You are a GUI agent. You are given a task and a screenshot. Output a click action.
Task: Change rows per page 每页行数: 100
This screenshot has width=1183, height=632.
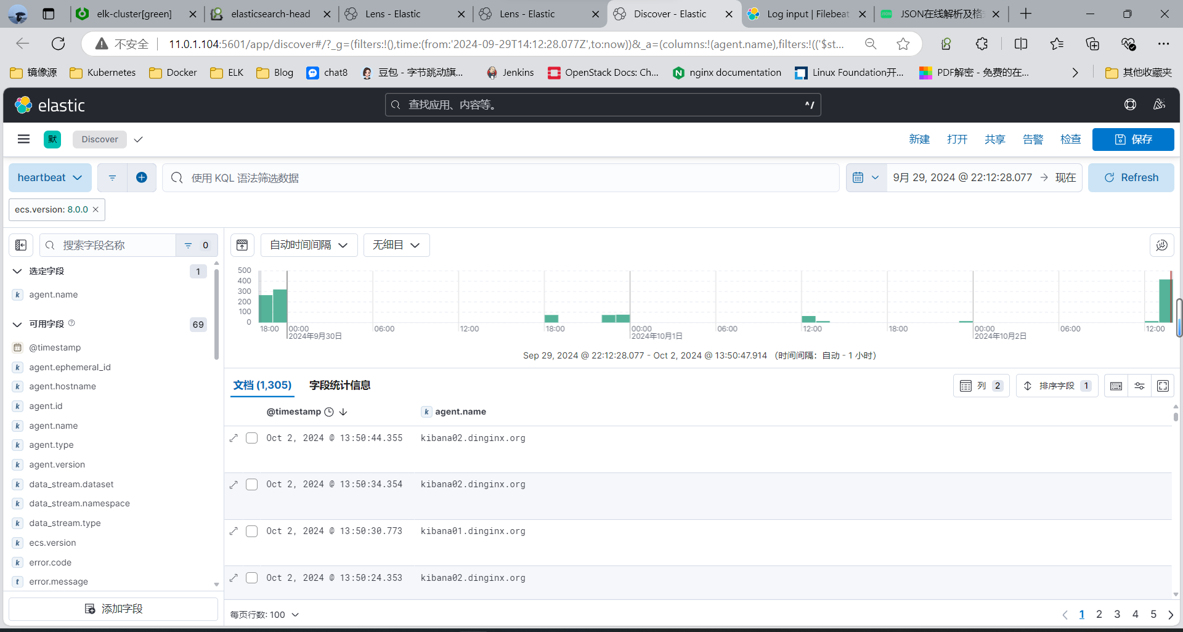264,615
